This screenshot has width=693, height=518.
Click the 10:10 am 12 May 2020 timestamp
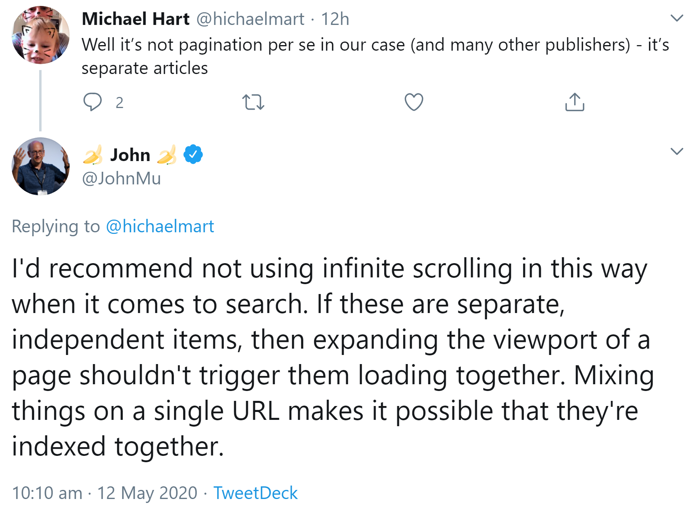104,493
